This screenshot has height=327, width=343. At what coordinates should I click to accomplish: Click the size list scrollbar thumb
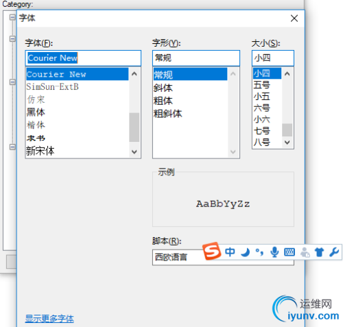[x=287, y=130]
